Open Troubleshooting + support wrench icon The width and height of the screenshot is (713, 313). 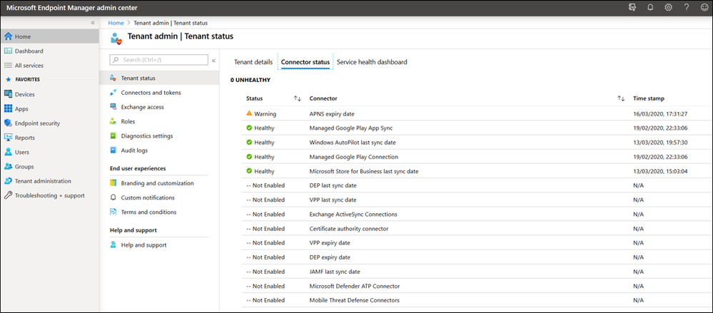point(8,195)
